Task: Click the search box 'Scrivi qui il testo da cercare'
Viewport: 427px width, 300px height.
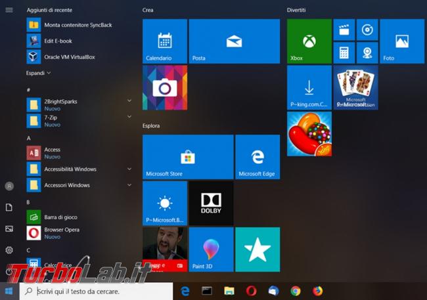Action: (96, 291)
